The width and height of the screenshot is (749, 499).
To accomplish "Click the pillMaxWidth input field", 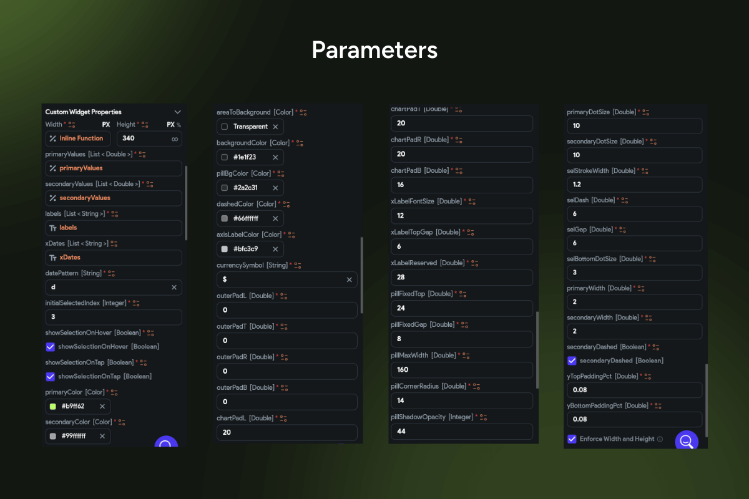I will (461, 371).
